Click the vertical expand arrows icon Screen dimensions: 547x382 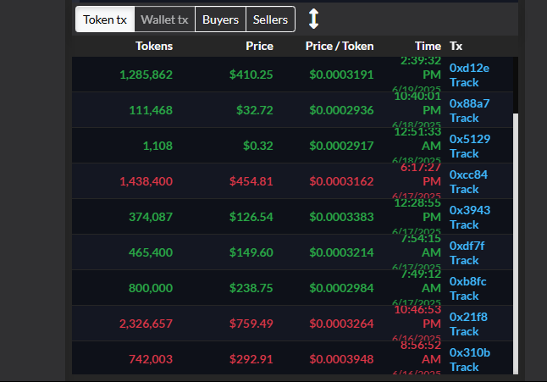[x=313, y=19]
